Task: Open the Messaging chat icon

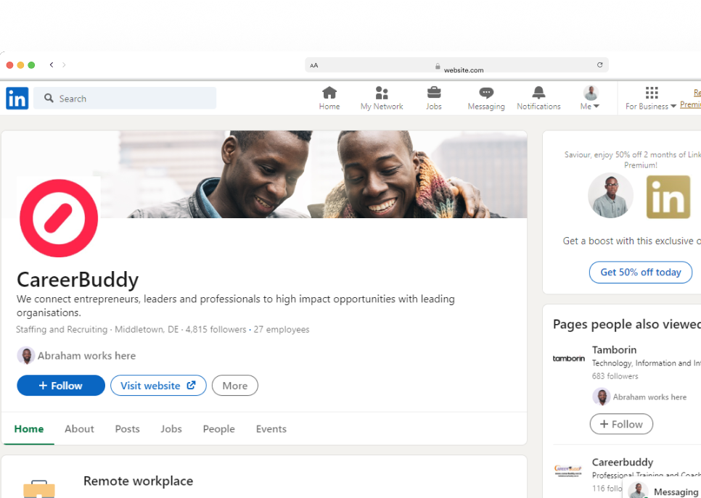Action: pyautogui.click(x=486, y=93)
